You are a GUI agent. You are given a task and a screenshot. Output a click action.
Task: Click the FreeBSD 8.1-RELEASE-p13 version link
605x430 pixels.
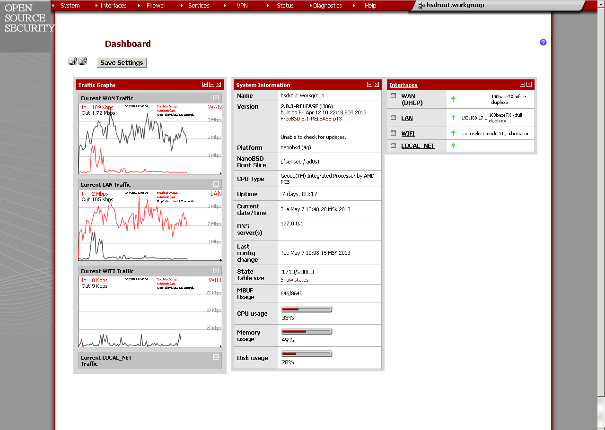click(x=311, y=119)
